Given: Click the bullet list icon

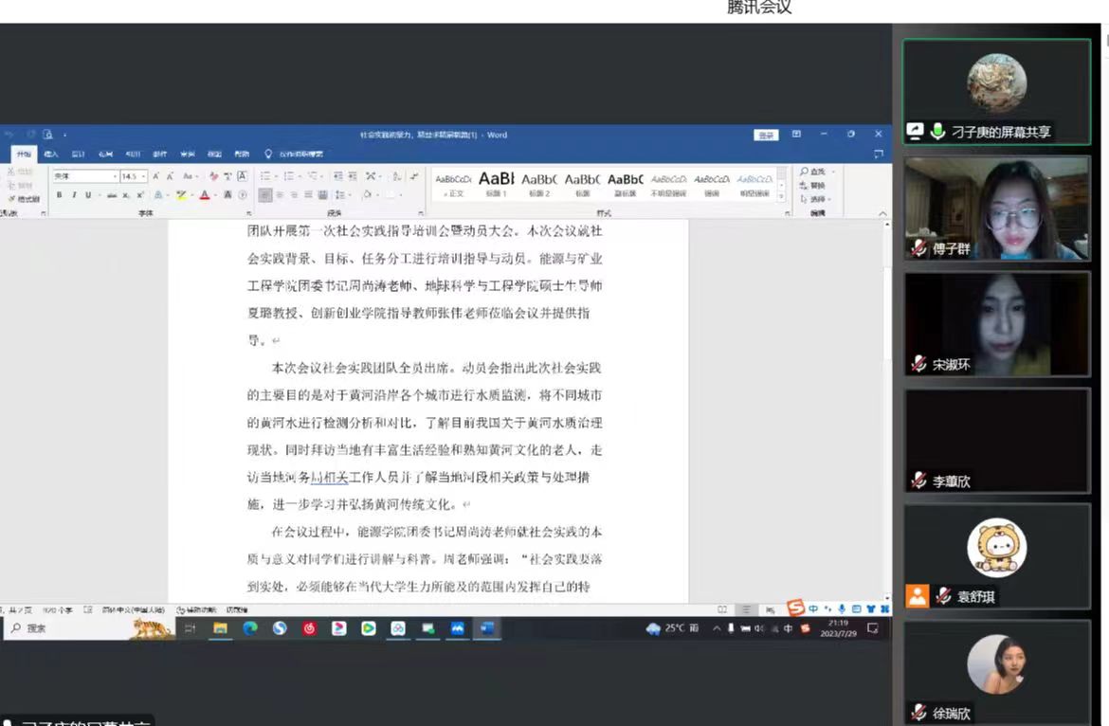Looking at the screenshot, I should pyautogui.click(x=266, y=176).
